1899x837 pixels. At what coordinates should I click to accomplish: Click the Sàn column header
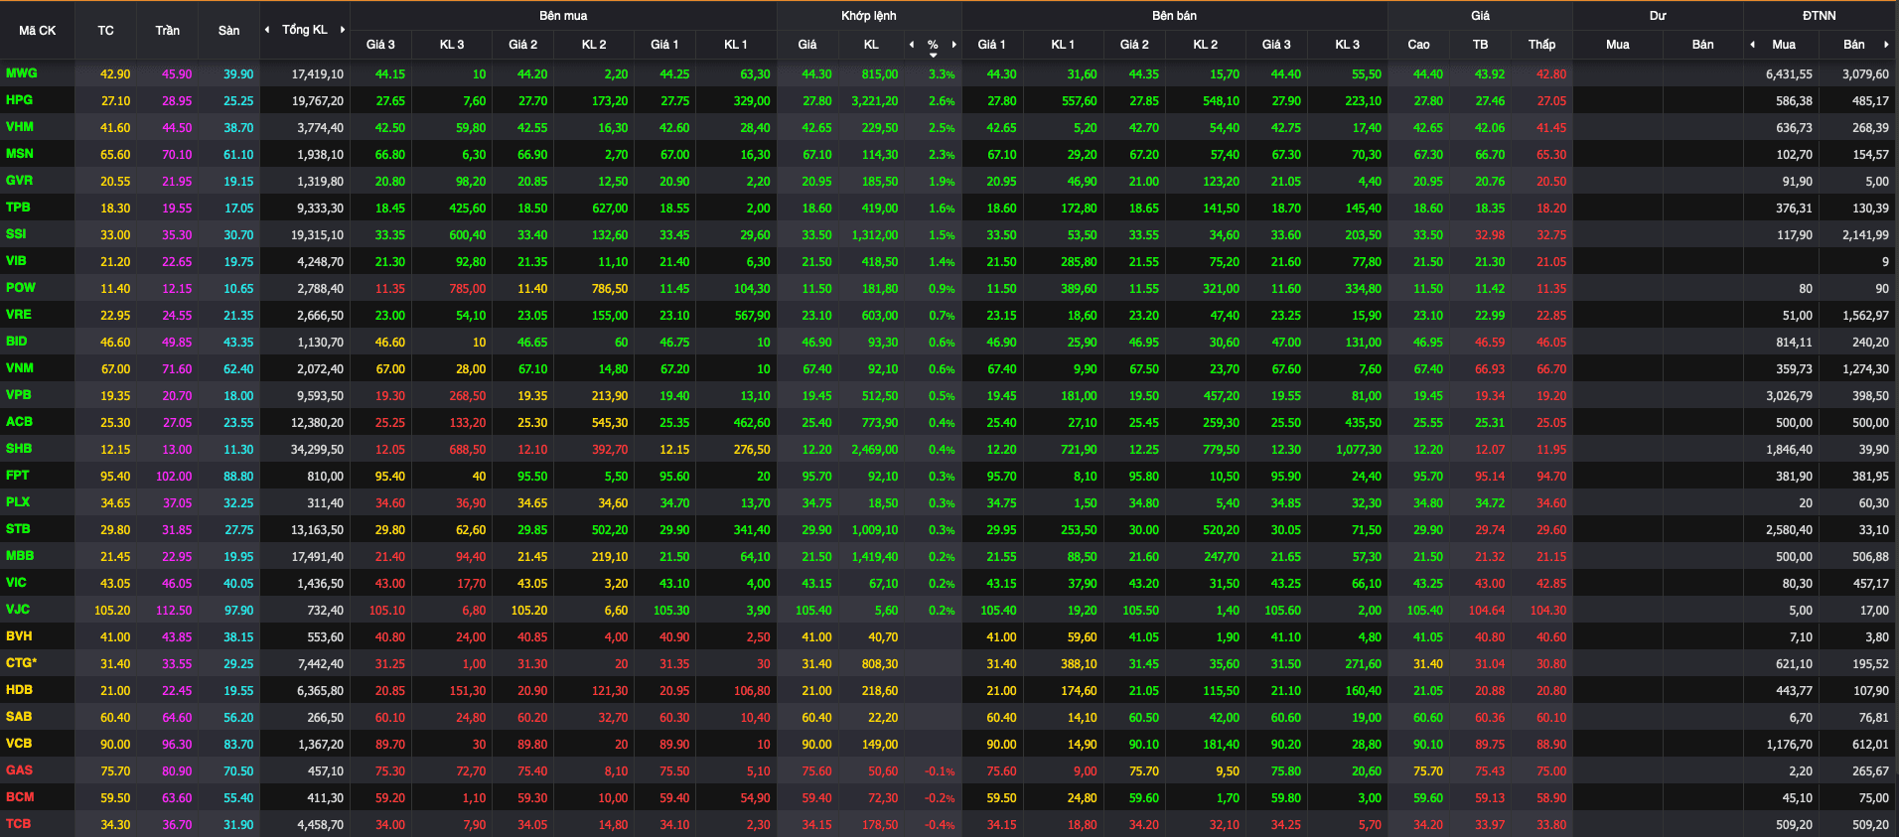pyautogui.click(x=228, y=31)
